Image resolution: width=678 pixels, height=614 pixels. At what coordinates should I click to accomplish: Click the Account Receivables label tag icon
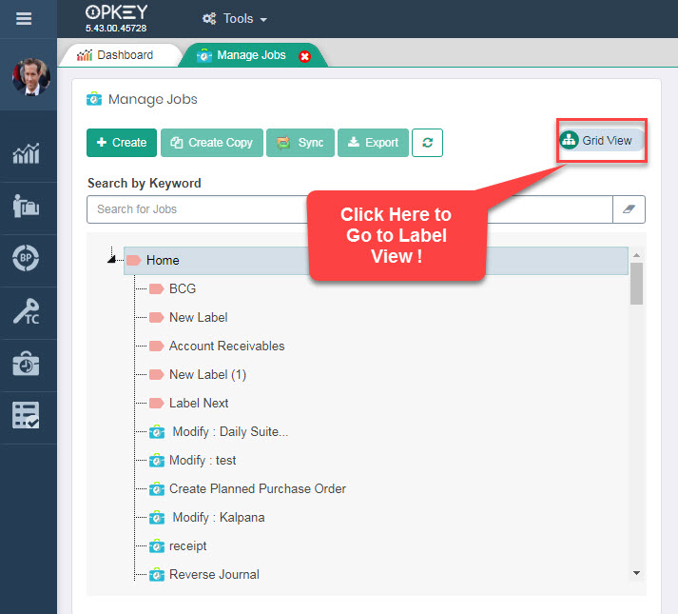[x=156, y=346]
